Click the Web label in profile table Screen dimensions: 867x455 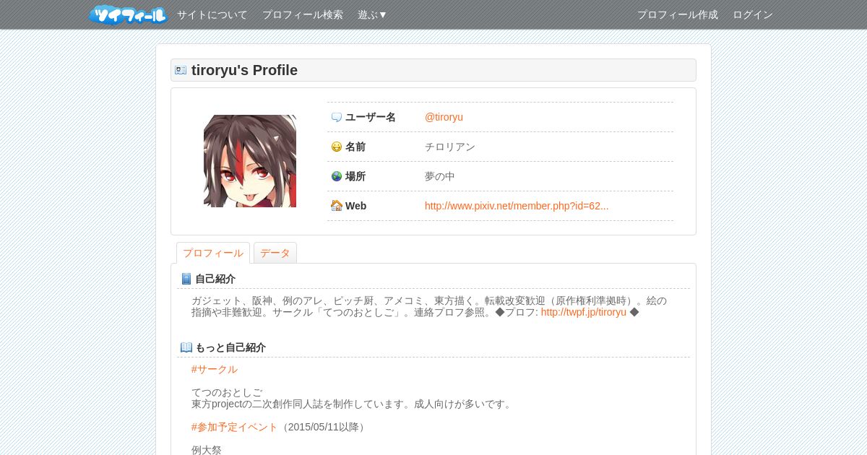coord(355,206)
